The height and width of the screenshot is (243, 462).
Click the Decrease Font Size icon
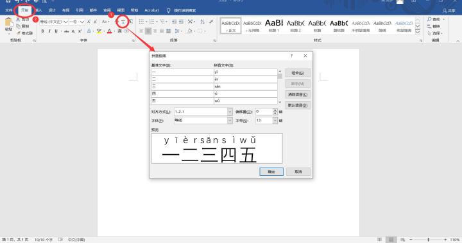[x=96, y=22]
